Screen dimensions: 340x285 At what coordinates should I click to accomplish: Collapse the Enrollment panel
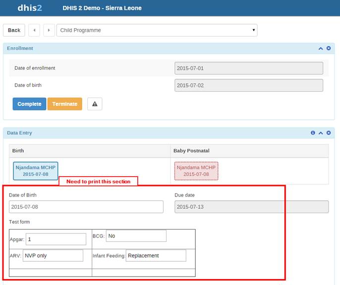pyautogui.click(x=321, y=48)
